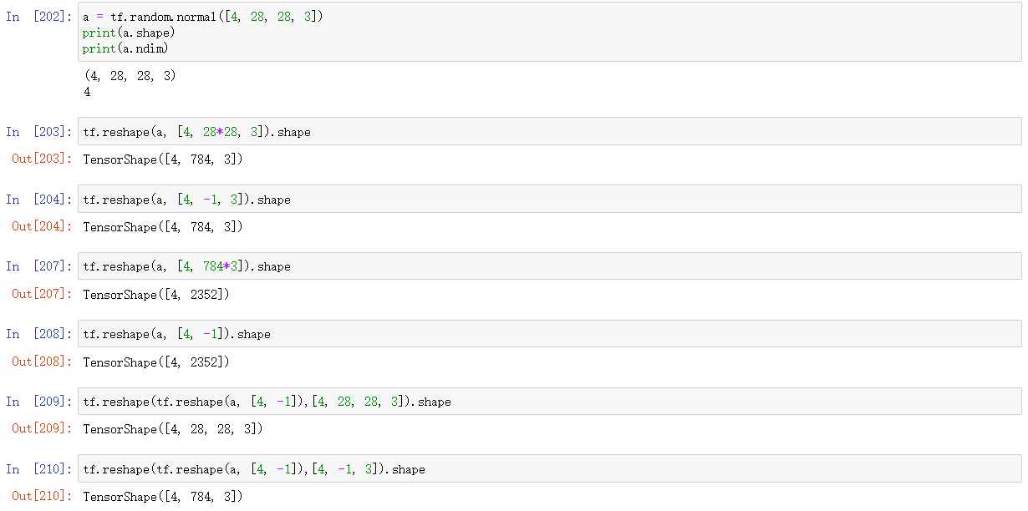
Task: Select the In [207] prompt label
Action: (39, 266)
